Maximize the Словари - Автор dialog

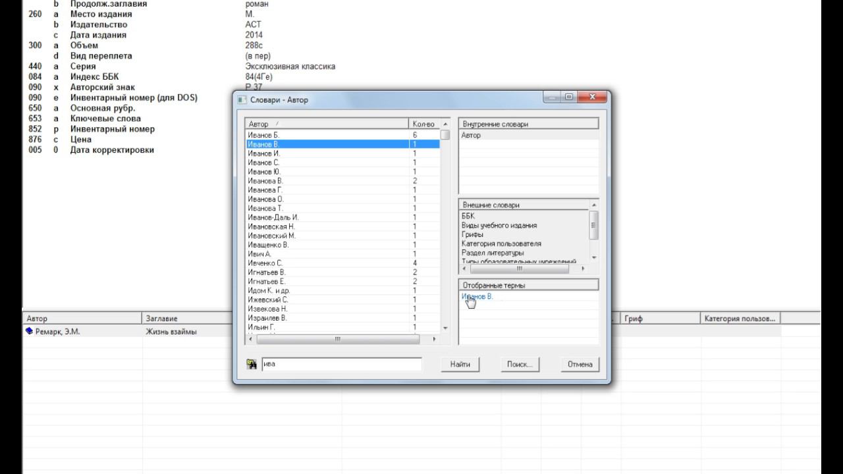pos(569,97)
